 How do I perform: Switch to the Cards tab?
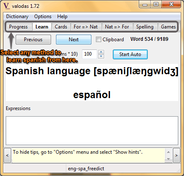point(61,27)
